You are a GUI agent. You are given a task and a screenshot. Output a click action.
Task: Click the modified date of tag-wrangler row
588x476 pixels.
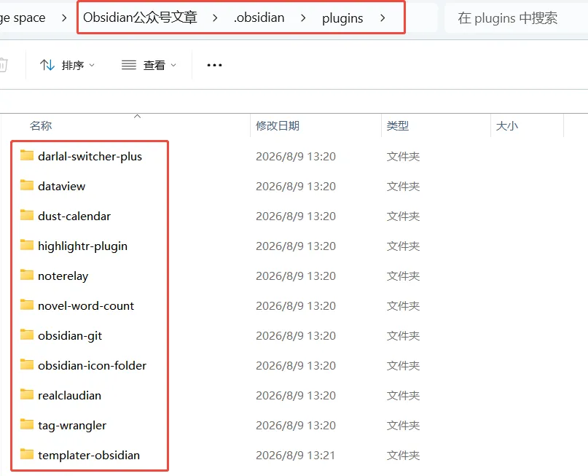coord(296,426)
